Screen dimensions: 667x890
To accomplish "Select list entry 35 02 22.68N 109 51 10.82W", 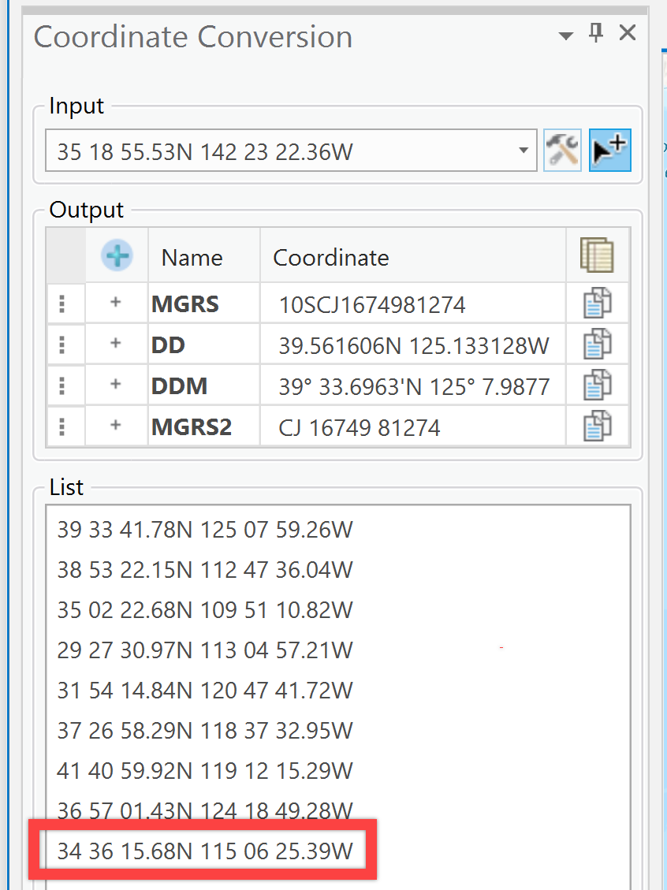I will click(205, 610).
